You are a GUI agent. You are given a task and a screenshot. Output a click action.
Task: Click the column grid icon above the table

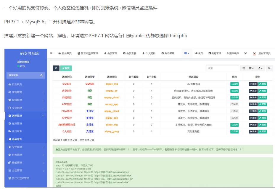point(251,68)
